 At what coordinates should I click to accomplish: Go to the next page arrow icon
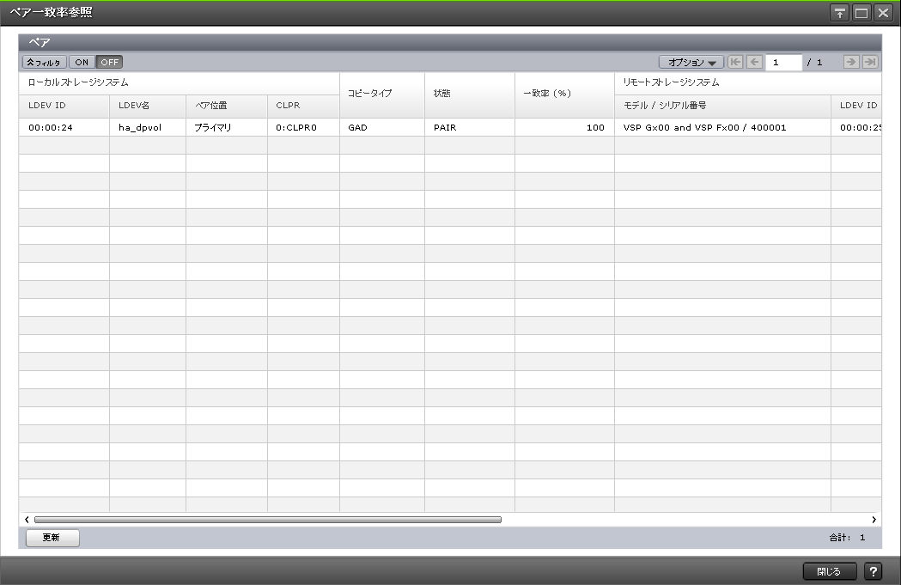[x=851, y=61]
